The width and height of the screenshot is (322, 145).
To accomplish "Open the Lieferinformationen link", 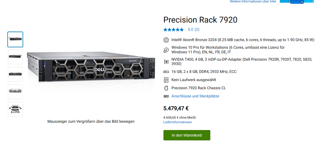I will 178,122.
